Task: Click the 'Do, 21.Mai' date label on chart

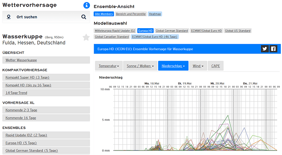Action: [x=250, y=84]
